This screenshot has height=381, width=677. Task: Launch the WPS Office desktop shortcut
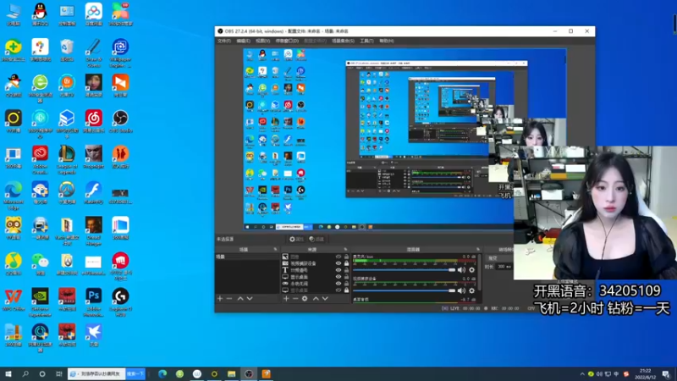click(14, 300)
